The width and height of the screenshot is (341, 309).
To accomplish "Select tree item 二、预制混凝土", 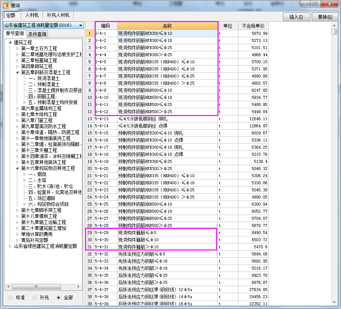I will click(x=44, y=84).
